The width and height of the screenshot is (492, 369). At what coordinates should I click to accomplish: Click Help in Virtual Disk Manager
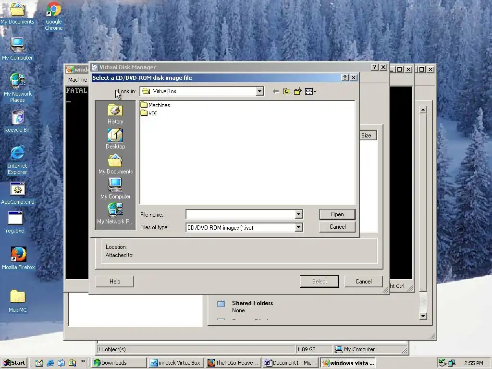pos(115,282)
